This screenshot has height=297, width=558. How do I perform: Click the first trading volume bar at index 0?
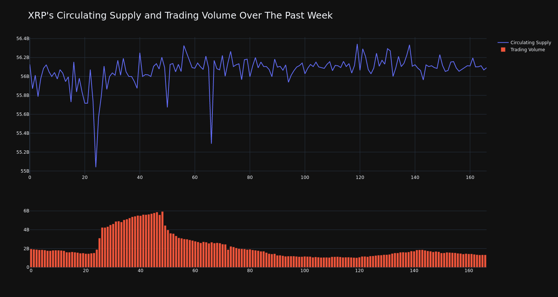point(31,258)
